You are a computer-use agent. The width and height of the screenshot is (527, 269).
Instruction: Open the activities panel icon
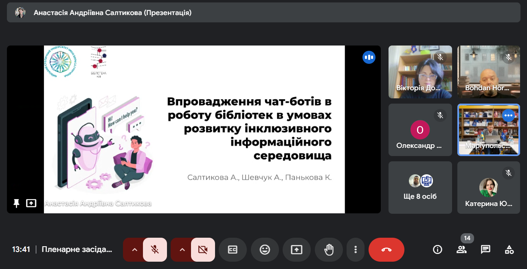click(x=509, y=249)
